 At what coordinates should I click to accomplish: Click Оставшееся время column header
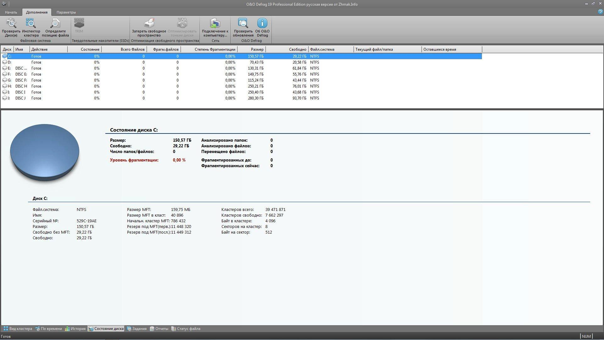click(452, 49)
